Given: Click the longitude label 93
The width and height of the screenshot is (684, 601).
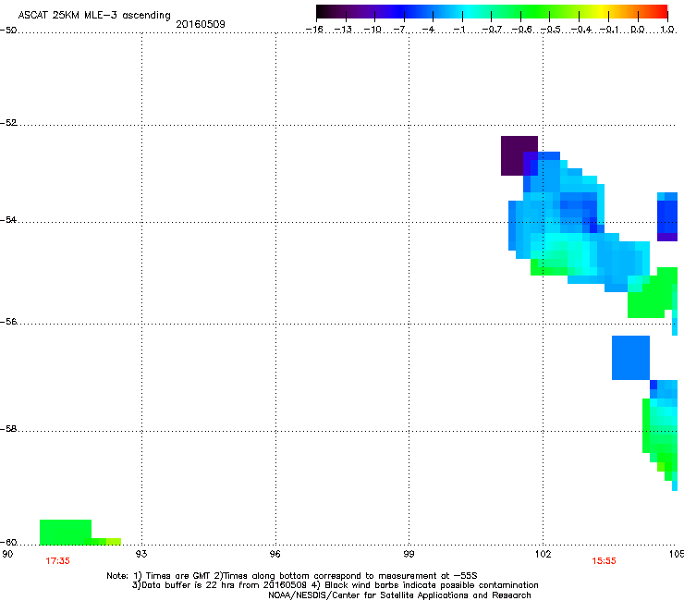Looking at the screenshot, I should pyautogui.click(x=141, y=554).
